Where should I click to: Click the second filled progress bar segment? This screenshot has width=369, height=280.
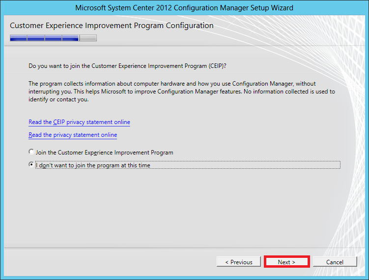[x=35, y=38]
